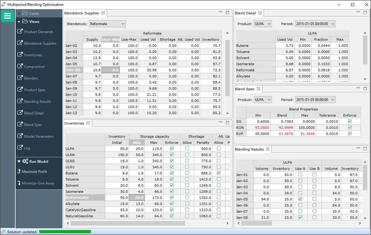The image size is (371, 235).
Task: Run Maximize Profit
Action: [34, 172]
